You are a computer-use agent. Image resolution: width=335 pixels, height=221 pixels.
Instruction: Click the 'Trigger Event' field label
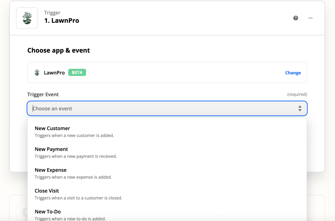43,95
